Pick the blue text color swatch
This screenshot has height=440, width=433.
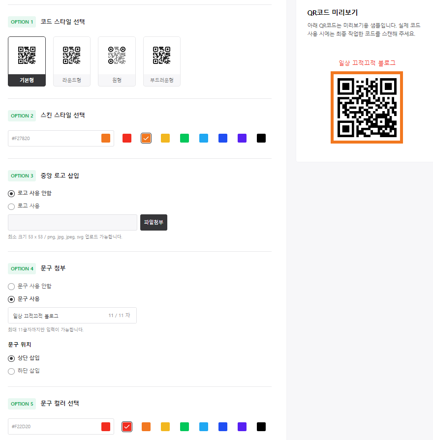(x=223, y=427)
